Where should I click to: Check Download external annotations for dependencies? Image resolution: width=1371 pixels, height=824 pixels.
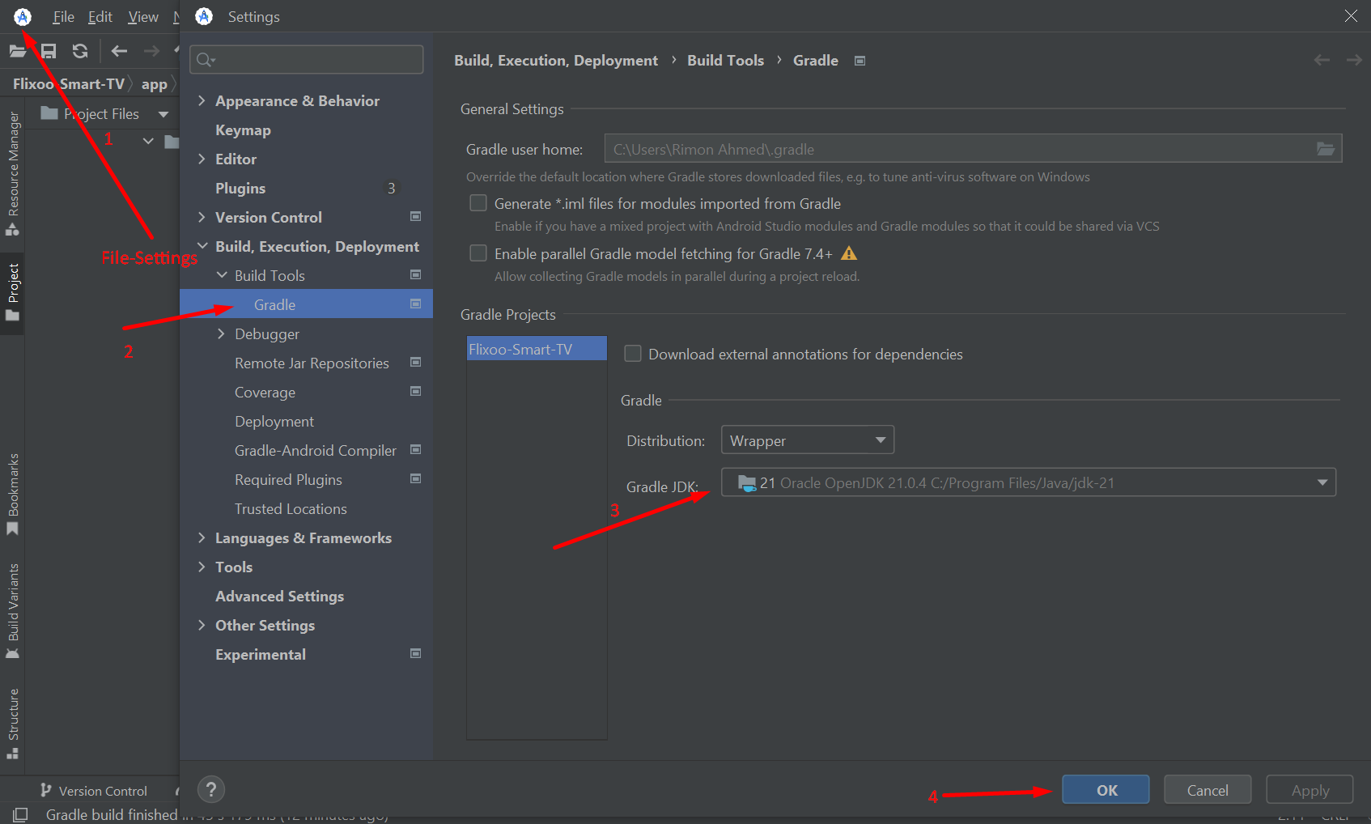pos(633,354)
